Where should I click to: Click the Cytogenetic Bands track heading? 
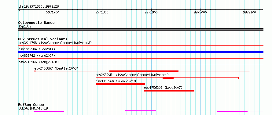click(36, 23)
